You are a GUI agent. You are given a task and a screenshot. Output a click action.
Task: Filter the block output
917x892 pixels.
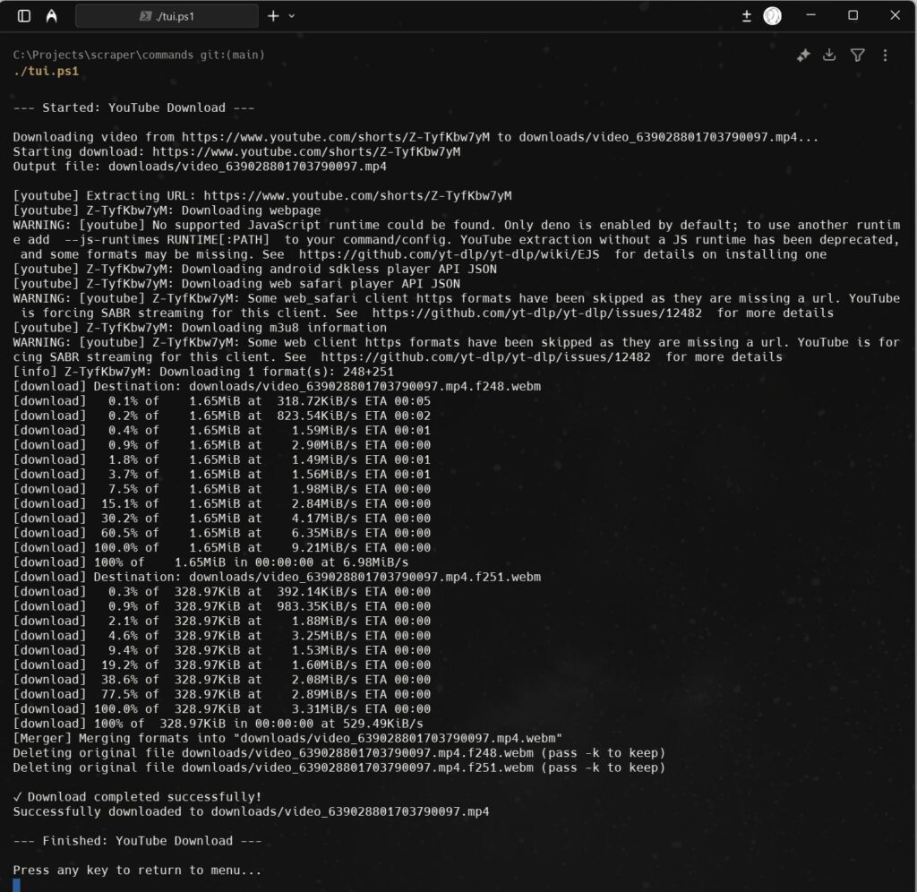(x=858, y=56)
